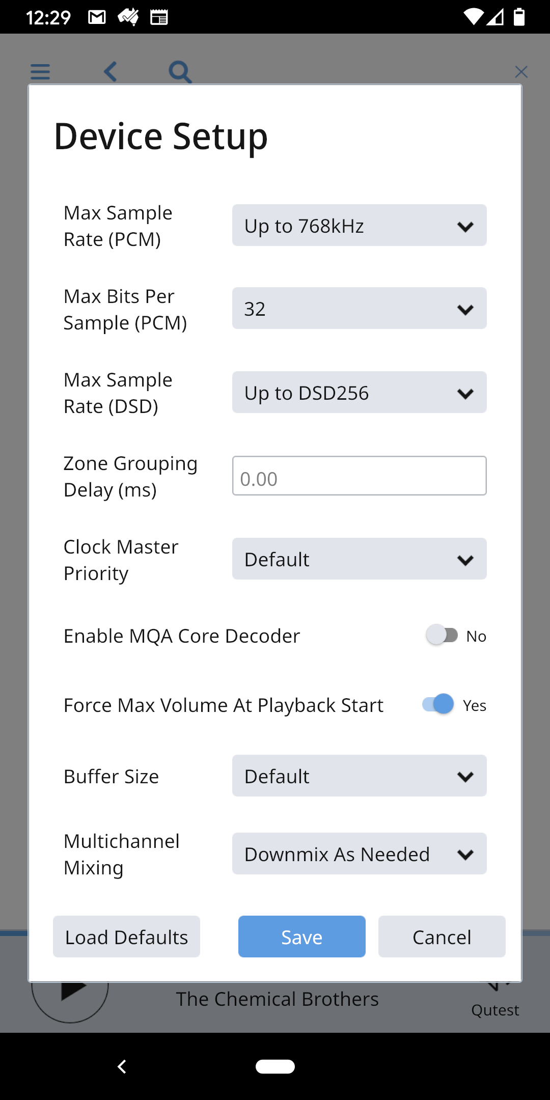Image resolution: width=550 pixels, height=1100 pixels.
Task: Open the Buffer Size dropdown
Action: coord(360,776)
